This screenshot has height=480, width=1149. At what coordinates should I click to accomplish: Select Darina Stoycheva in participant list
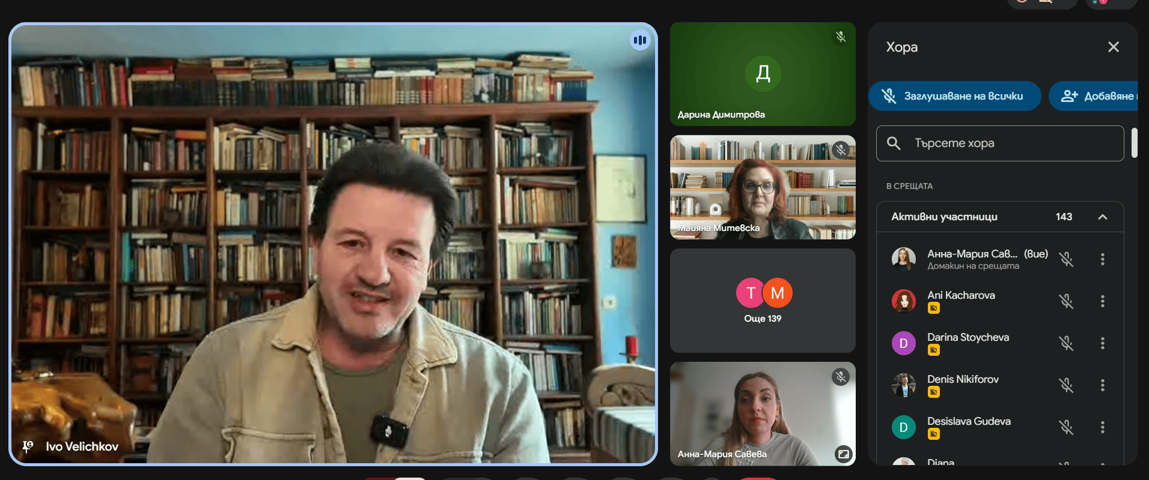pos(968,337)
